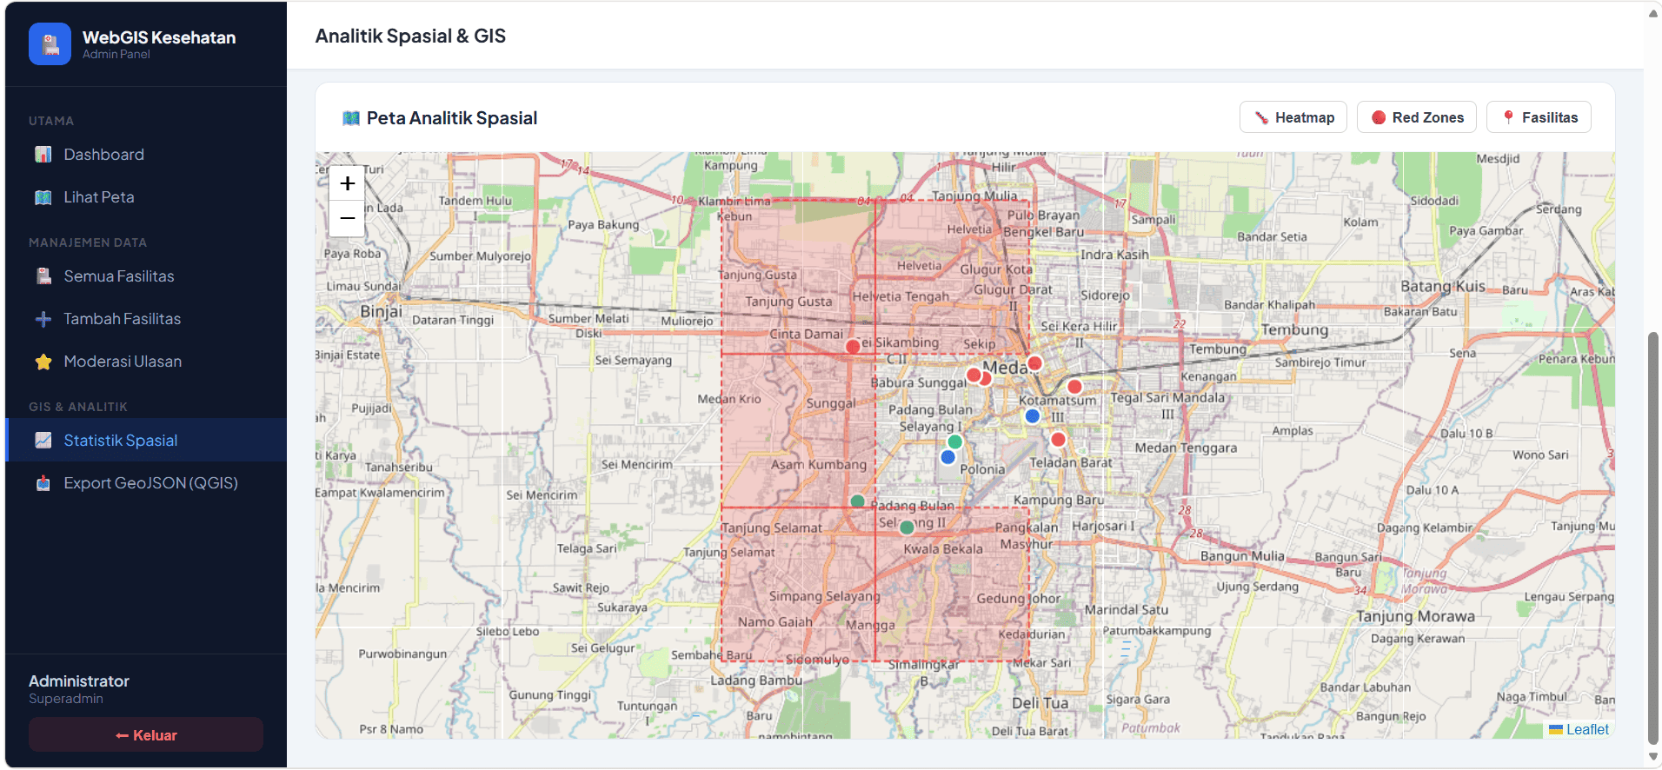The image size is (1662, 770).
Task: Select Statistik Spasial menu entry
Action: [146, 441]
